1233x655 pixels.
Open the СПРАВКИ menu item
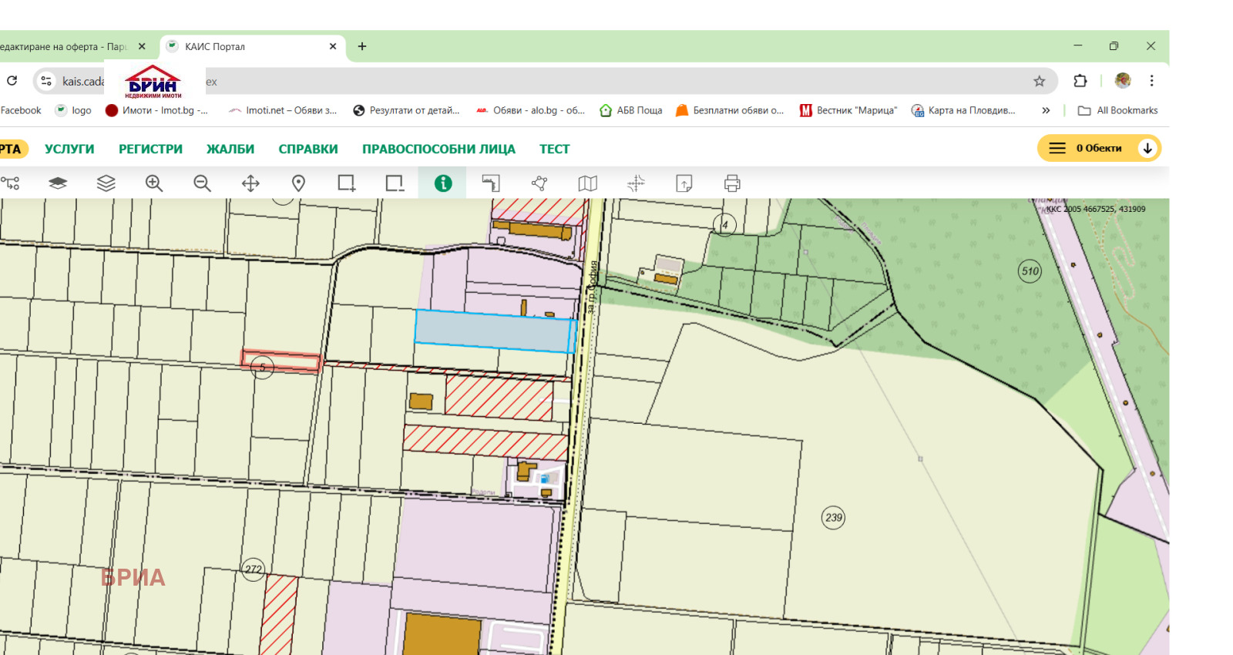(308, 149)
